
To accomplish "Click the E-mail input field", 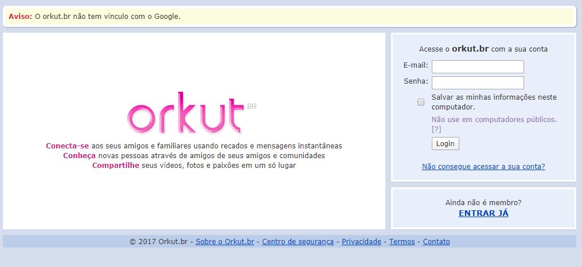I will pos(478,66).
